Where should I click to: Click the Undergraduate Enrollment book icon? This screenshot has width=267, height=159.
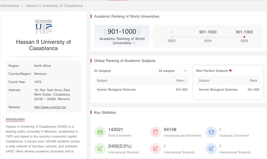(x=155, y=132)
